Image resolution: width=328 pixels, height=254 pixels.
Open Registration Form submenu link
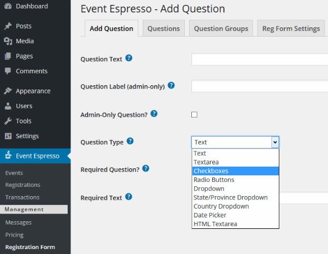point(30,247)
